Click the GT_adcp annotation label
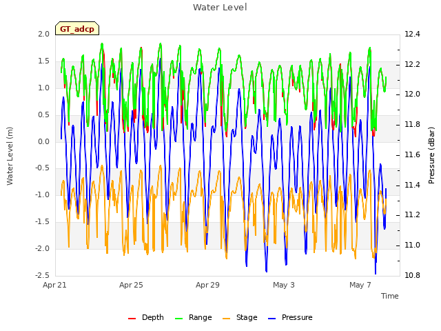This screenshot has width=441, height=331. click(77, 29)
